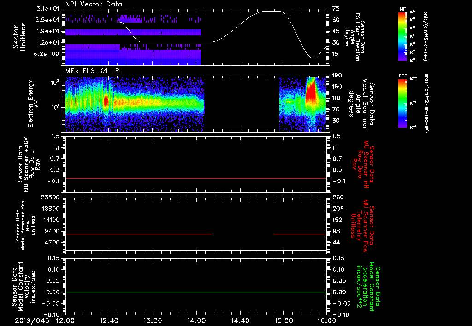This screenshot has width=472, height=326.
Task: Click the 110 scanner angle tick label
Action: coord(337,98)
